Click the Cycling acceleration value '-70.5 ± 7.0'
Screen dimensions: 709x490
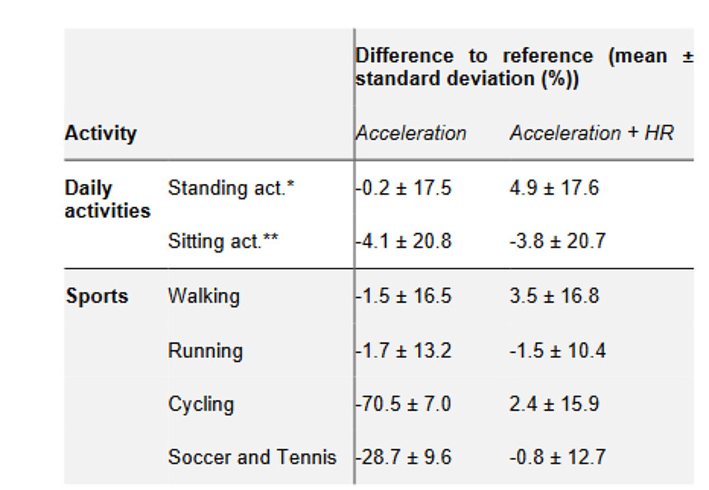tap(404, 404)
